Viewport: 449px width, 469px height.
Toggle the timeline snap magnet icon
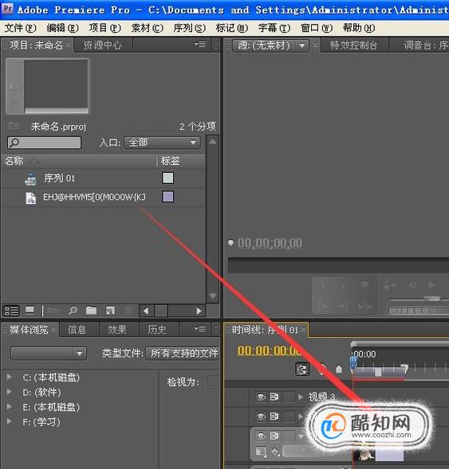(302, 369)
